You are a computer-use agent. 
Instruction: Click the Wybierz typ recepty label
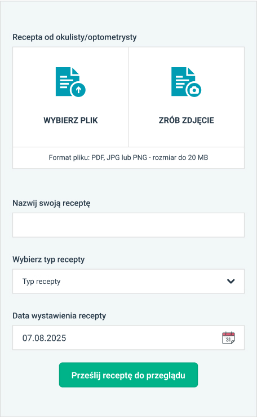coord(48,260)
